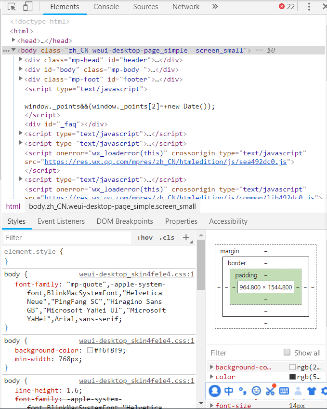Open the Network tab
327x409 pixels.
pos(186,7)
